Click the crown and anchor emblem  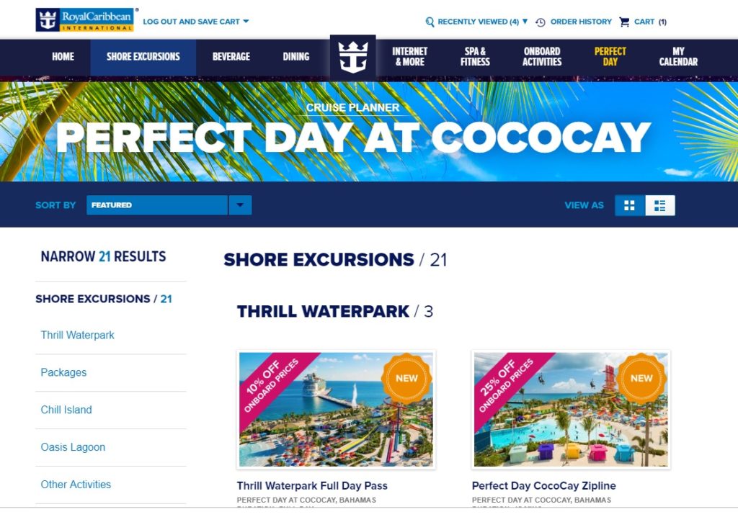pyautogui.click(x=352, y=57)
